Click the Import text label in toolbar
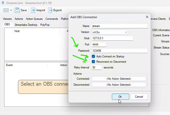Image resolution: width=170 pixels, height=115 pixels. 41,10
